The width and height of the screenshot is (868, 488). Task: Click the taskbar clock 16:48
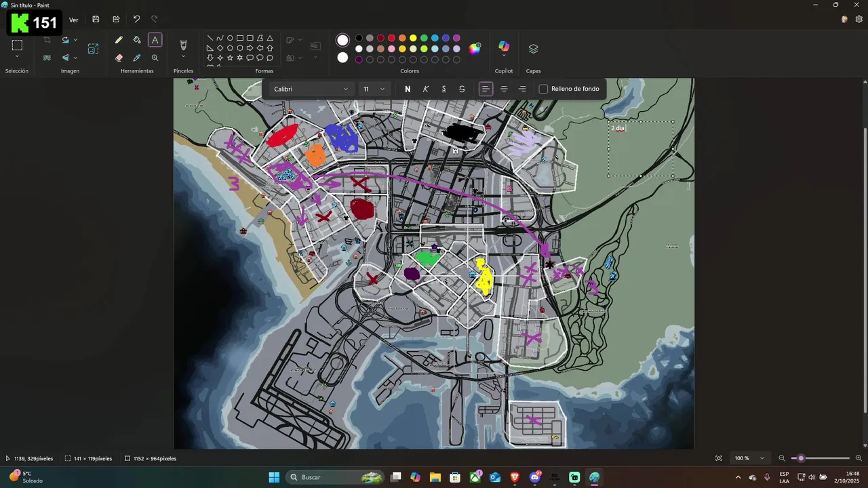click(x=846, y=477)
